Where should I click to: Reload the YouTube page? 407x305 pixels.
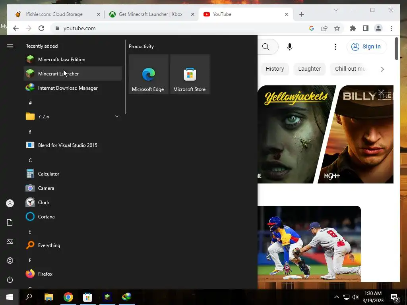[x=41, y=28]
